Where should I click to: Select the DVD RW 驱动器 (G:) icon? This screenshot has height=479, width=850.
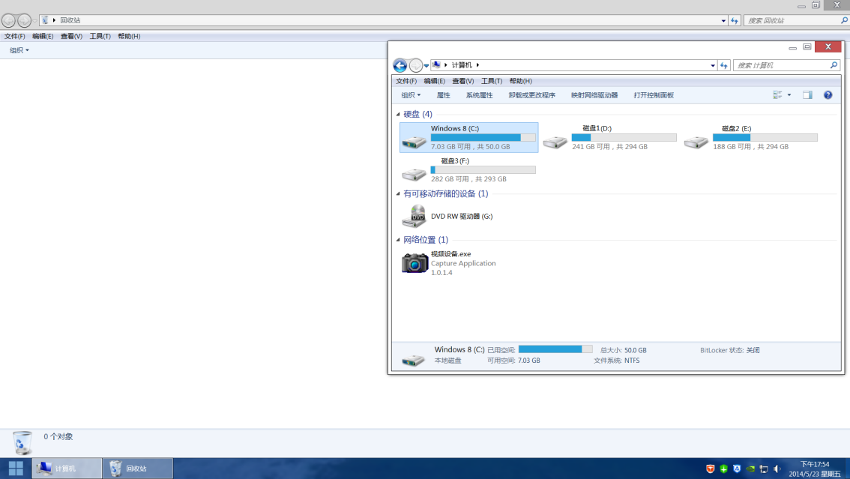tap(415, 216)
